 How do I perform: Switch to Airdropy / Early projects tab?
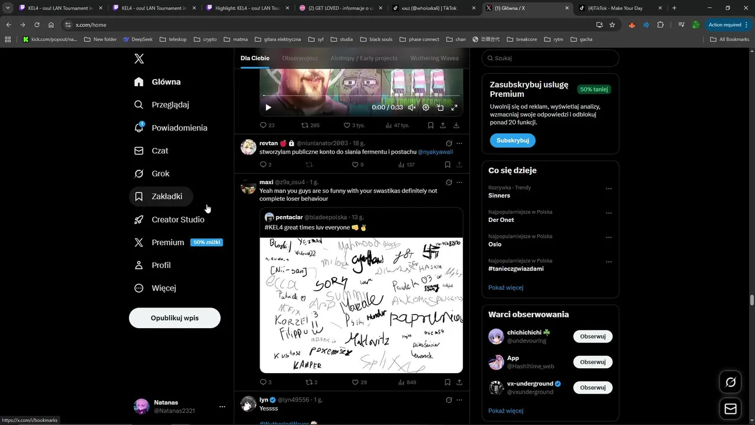(x=364, y=58)
